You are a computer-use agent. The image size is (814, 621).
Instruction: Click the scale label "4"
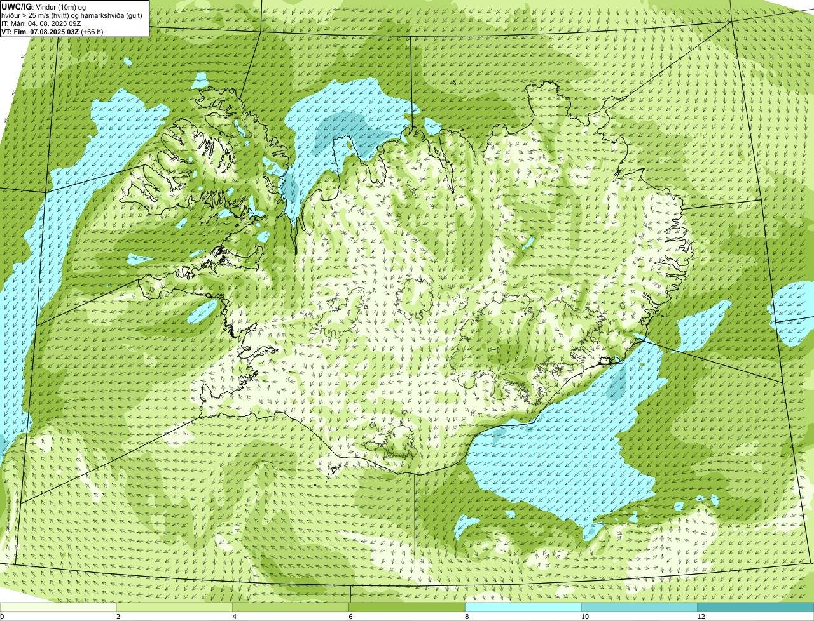235,617
